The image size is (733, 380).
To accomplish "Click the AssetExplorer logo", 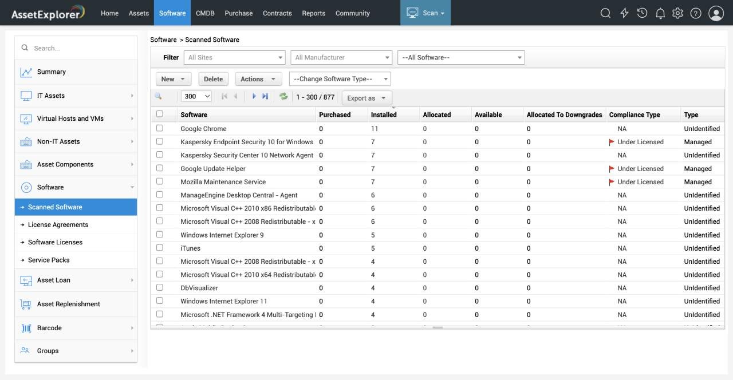I will [x=48, y=13].
